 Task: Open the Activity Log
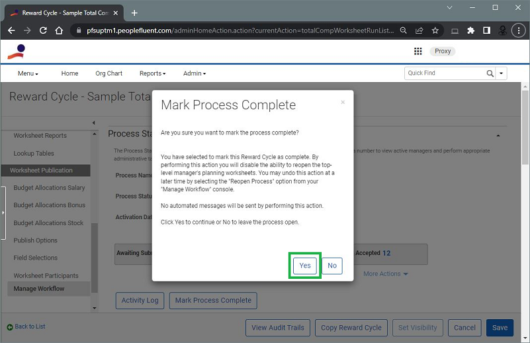tap(140, 301)
